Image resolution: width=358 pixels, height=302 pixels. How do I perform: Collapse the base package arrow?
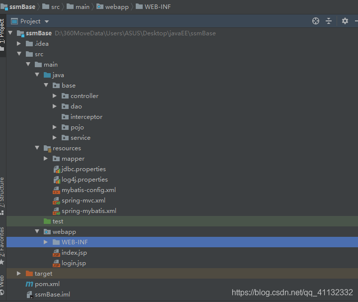(46, 85)
